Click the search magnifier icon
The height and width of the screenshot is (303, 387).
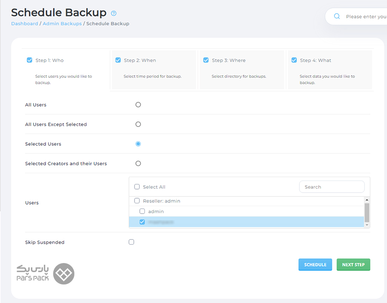tap(337, 16)
